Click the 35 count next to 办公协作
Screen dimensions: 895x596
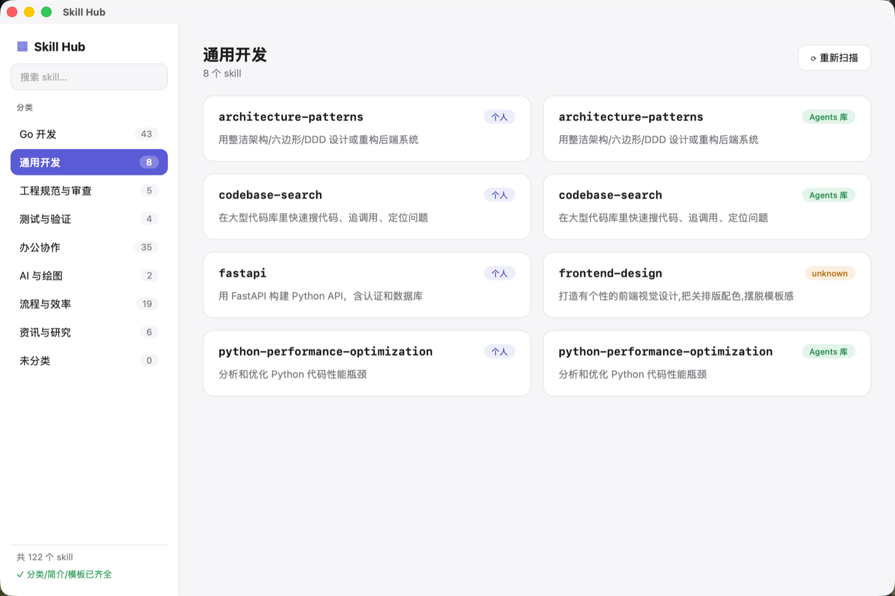point(147,247)
